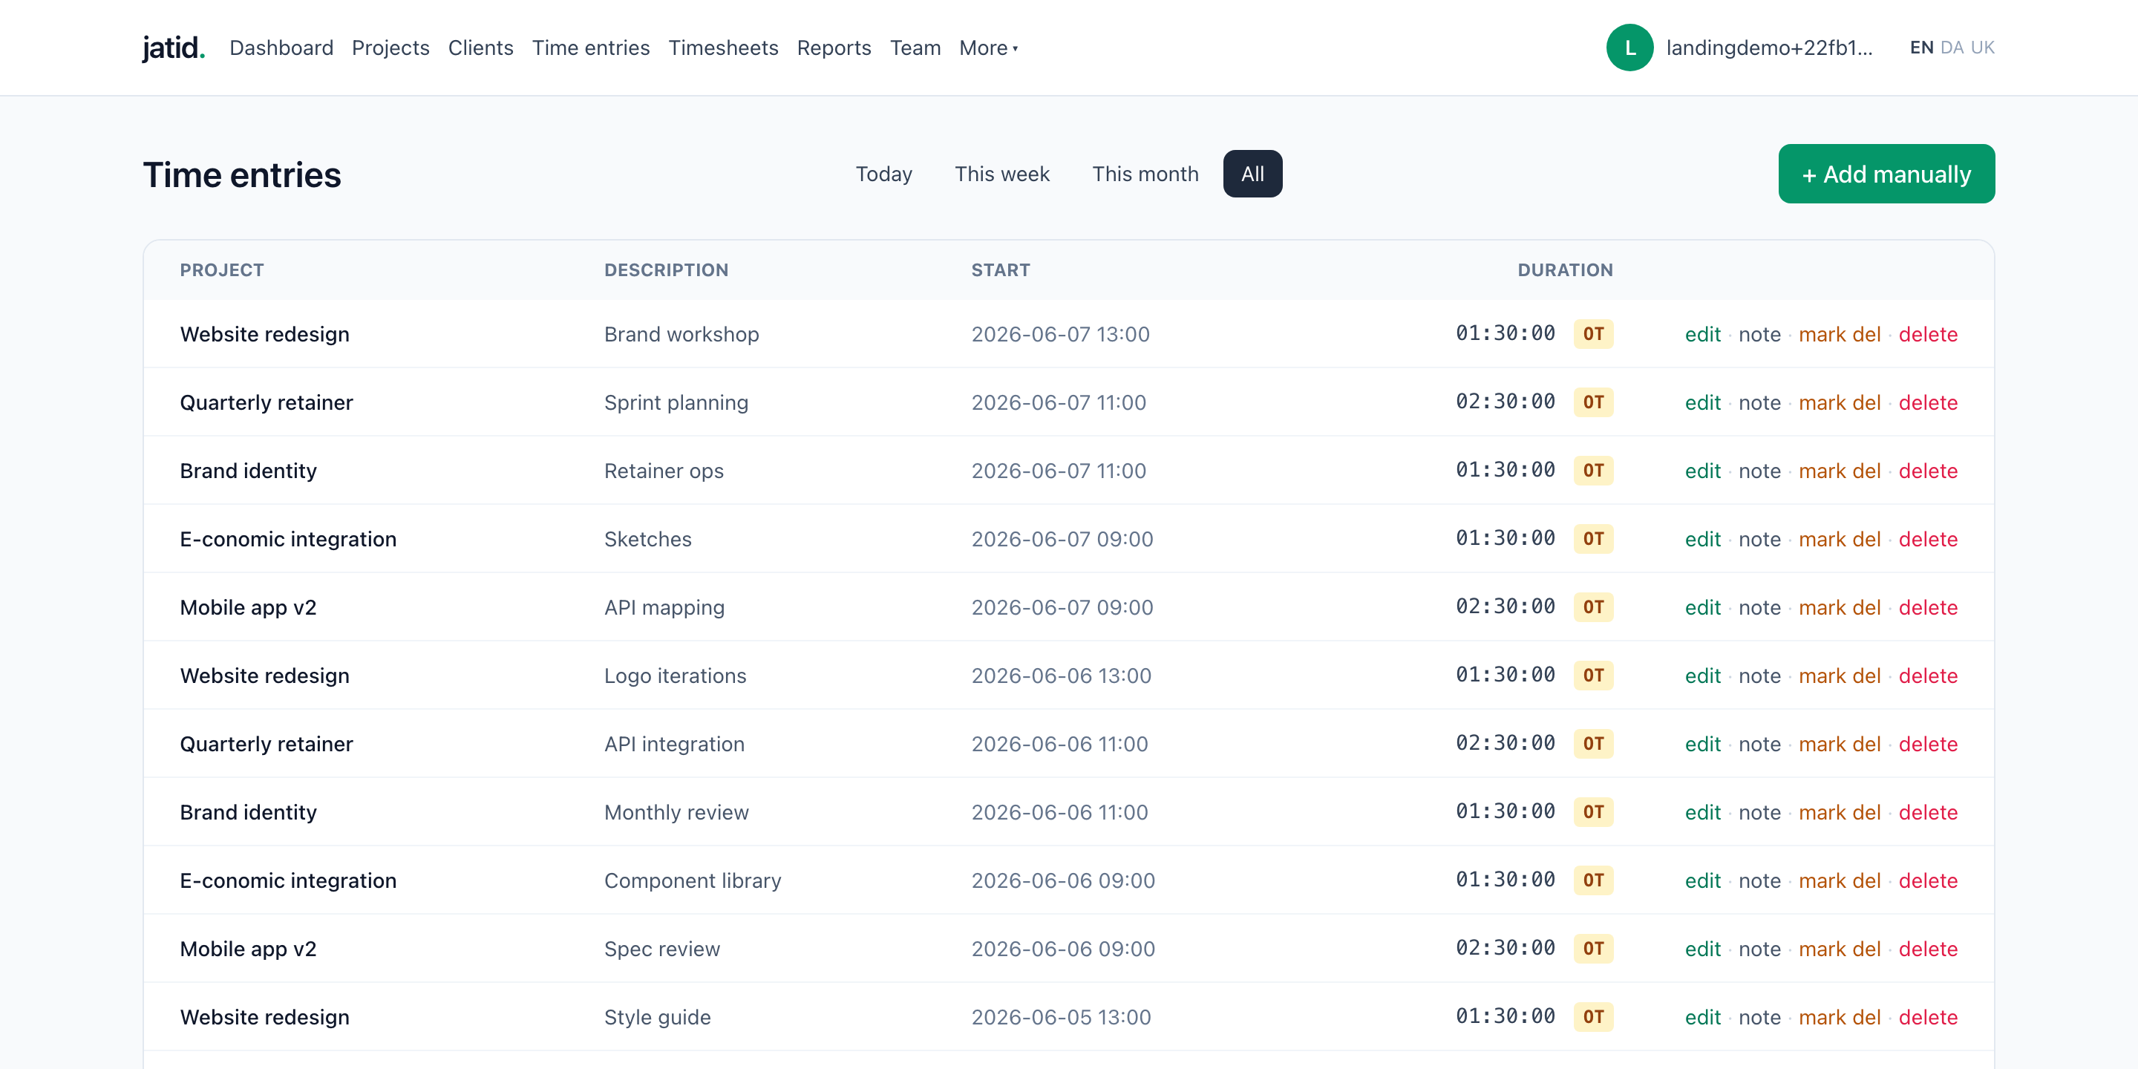Add note to Style guide entry

pos(1759,1017)
